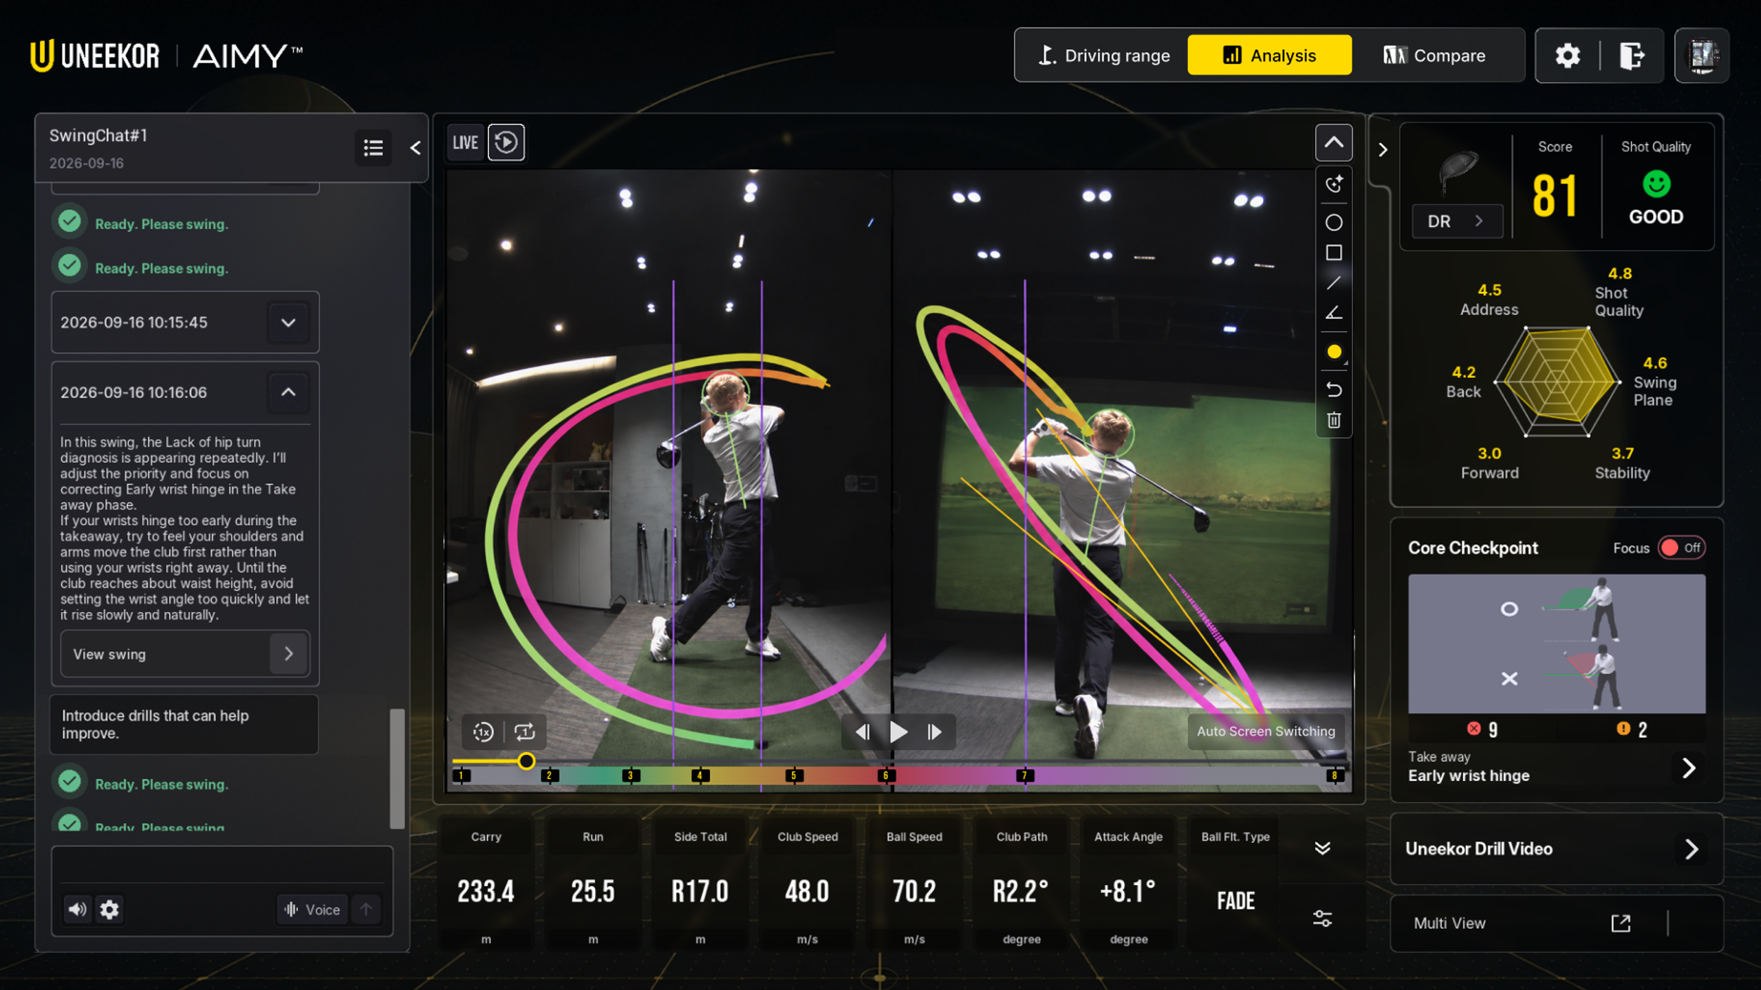This screenshot has width=1761, height=990.
Task: Open the user profile avatar
Action: click(x=1702, y=56)
